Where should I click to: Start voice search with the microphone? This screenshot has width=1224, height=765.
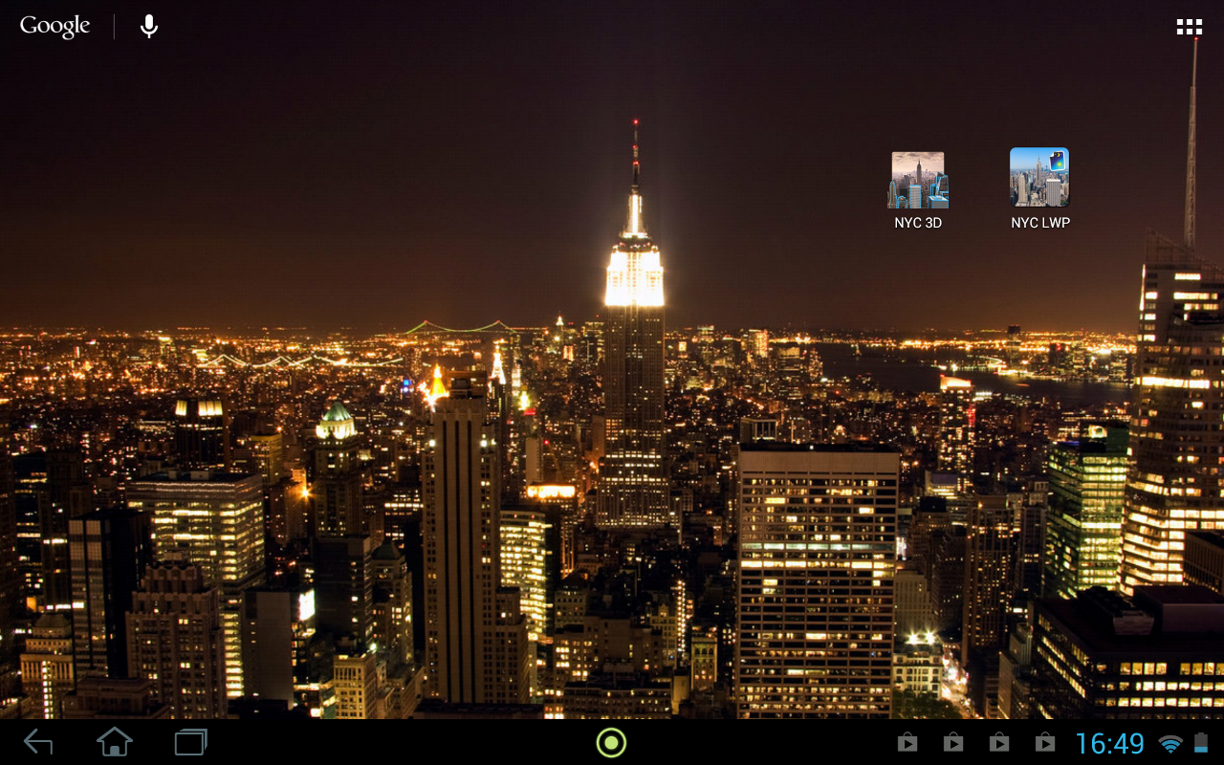pyautogui.click(x=149, y=26)
